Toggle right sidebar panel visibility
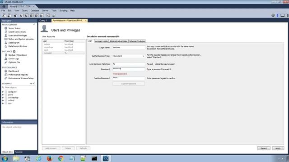 [286, 15]
